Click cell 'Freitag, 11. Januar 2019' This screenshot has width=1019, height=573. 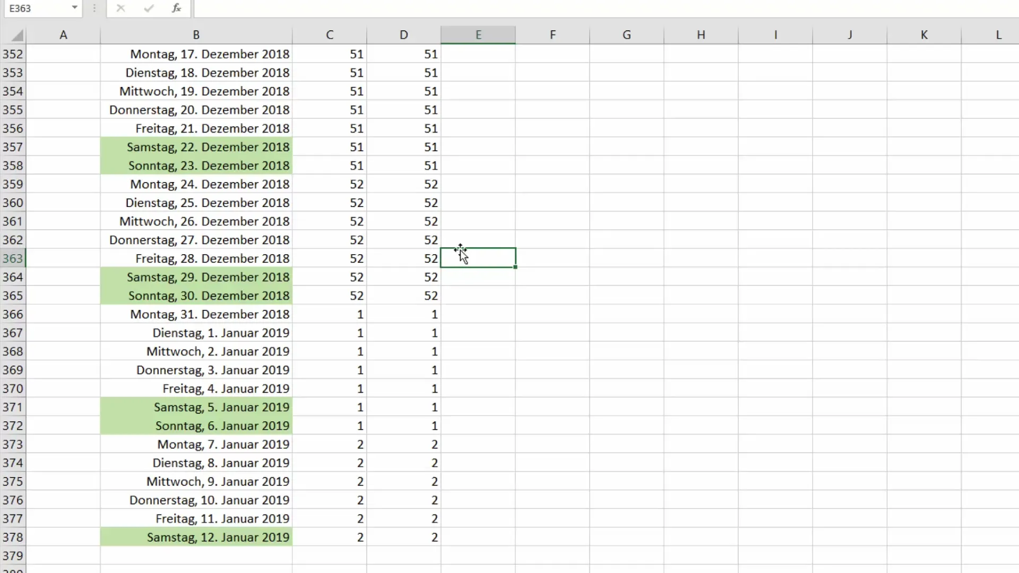[x=196, y=518]
